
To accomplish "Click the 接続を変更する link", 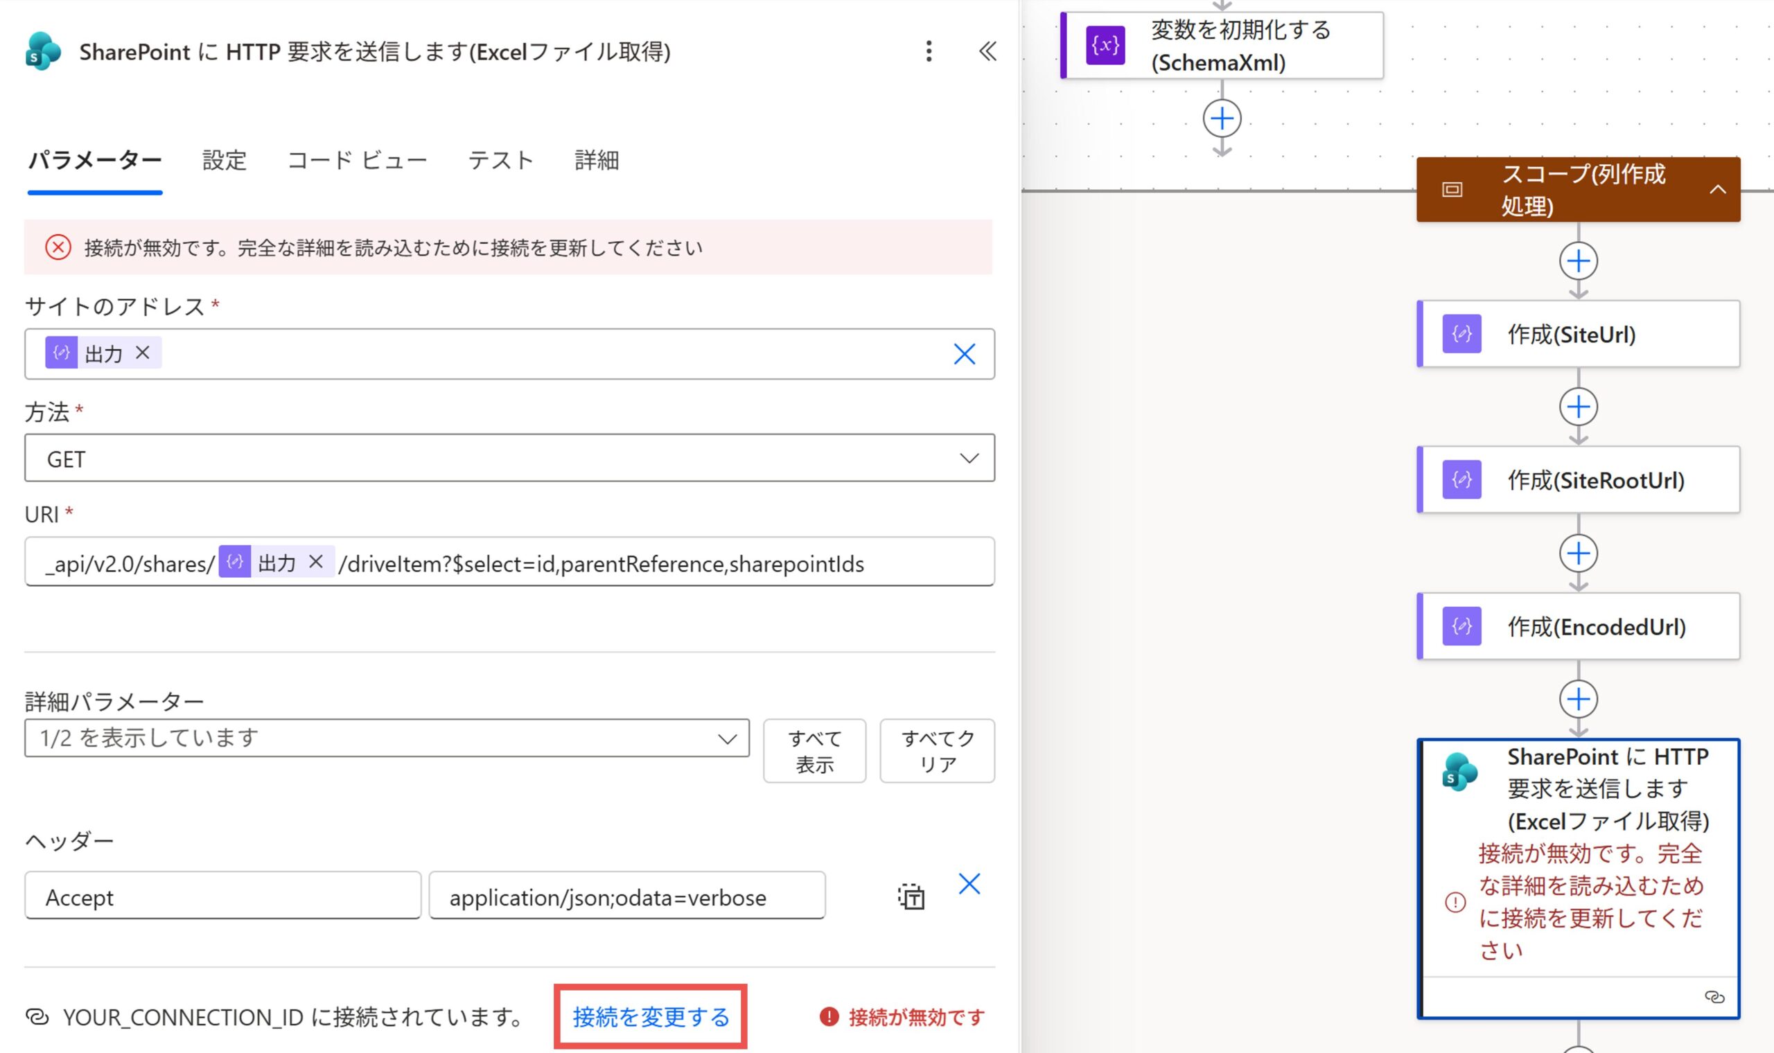I will [651, 1017].
